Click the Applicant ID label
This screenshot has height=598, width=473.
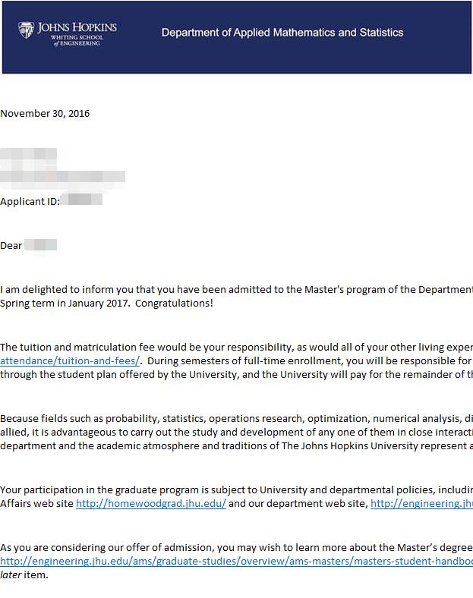30,201
